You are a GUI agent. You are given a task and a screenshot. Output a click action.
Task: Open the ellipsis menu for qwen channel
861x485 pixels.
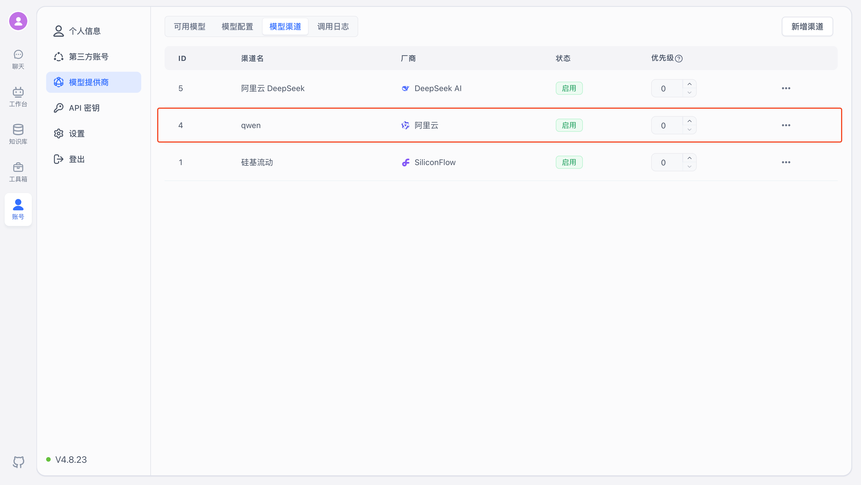pos(786,125)
